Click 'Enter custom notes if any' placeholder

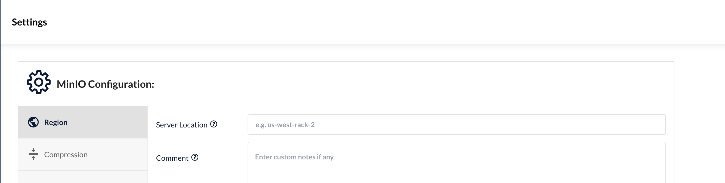(x=294, y=157)
